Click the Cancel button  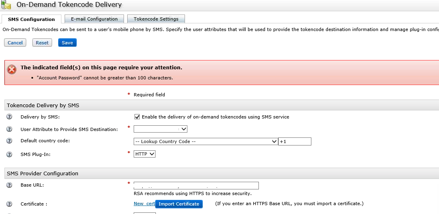pos(15,43)
